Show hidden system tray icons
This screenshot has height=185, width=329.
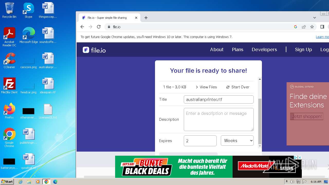(287, 182)
